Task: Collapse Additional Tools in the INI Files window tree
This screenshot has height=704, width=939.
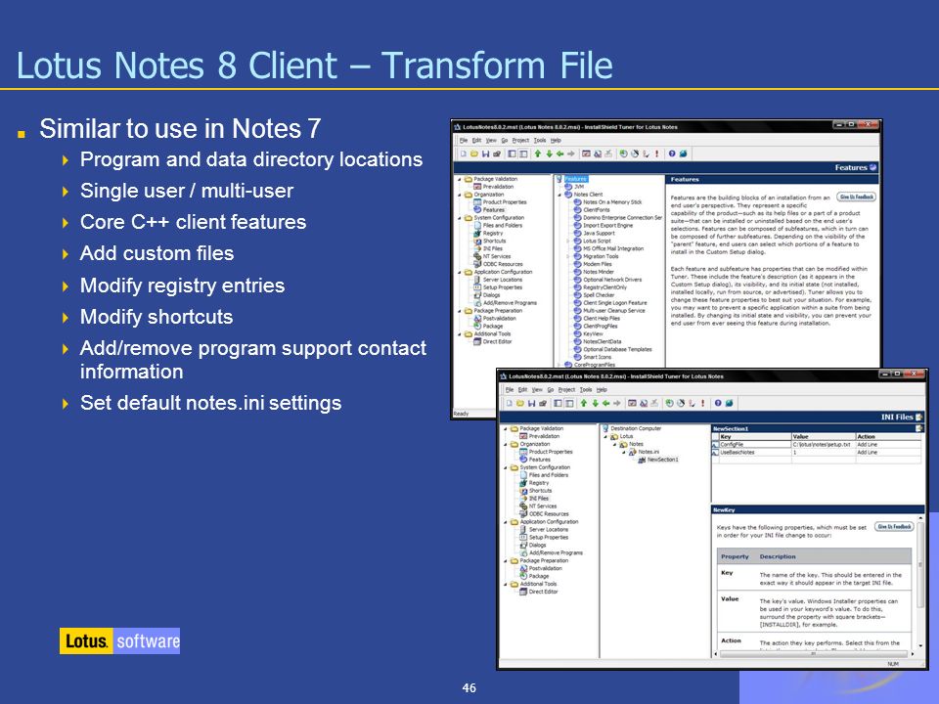Action: point(506,585)
